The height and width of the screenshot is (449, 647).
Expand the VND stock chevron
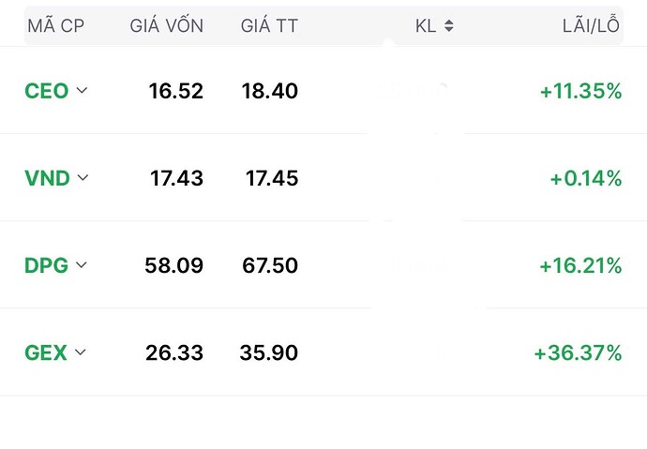point(83,177)
